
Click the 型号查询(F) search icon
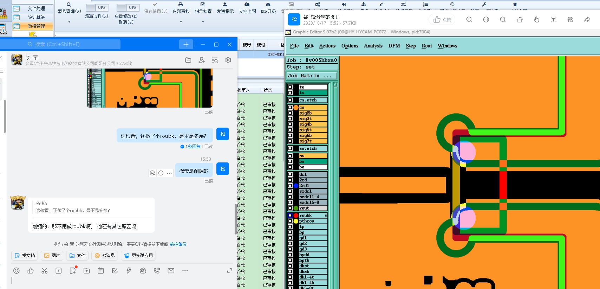tap(69, 5)
